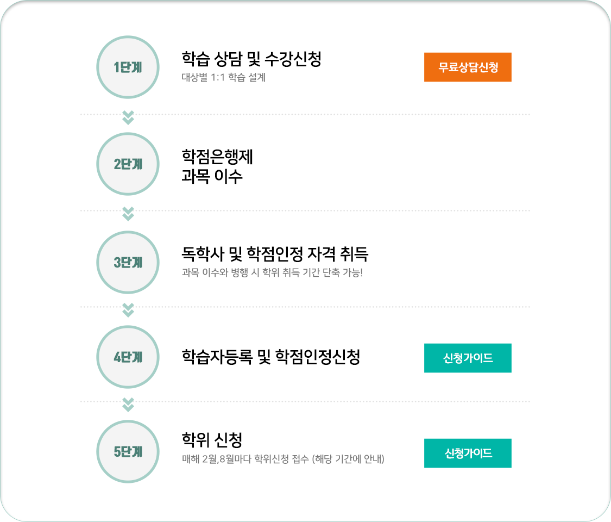The height and width of the screenshot is (522, 611).
Task: Click the 5단계 step circle
Action: tap(128, 451)
